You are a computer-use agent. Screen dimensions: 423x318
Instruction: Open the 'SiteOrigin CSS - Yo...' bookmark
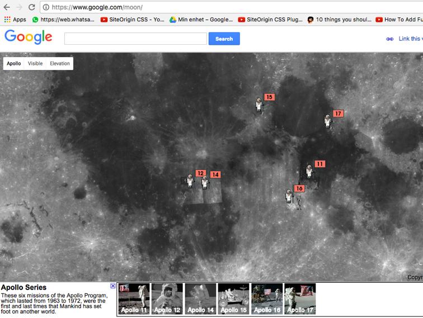click(133, 20)
